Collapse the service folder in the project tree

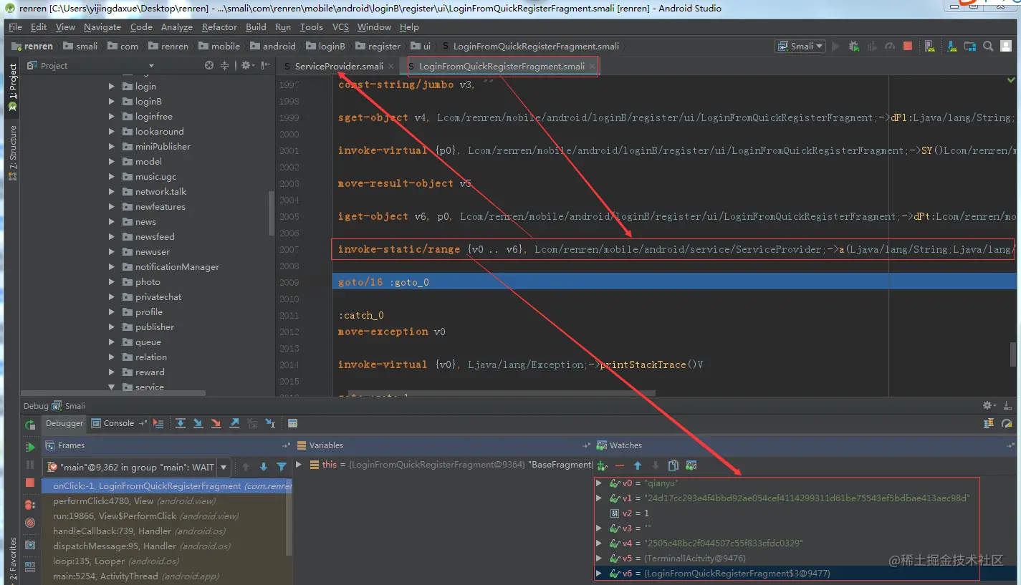112,387
